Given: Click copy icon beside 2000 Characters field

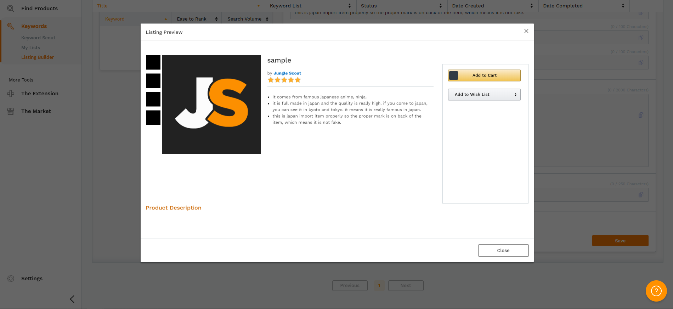Looking at the screenshot, I should pyautogui.click(x=641, y=115).
